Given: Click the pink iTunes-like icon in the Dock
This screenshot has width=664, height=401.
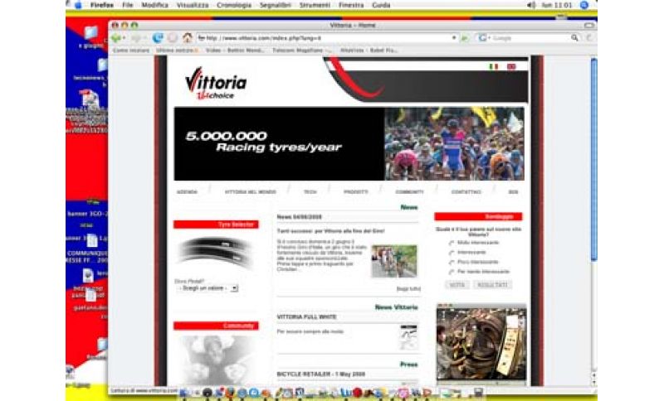Looking at the screenshot, I should (x=403, y=393).
